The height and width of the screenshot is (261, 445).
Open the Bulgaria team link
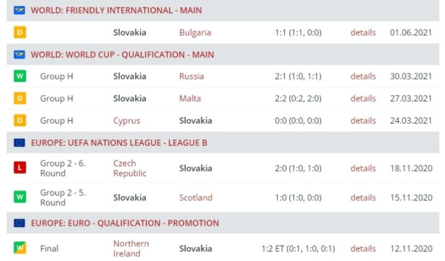click(195, 32)
